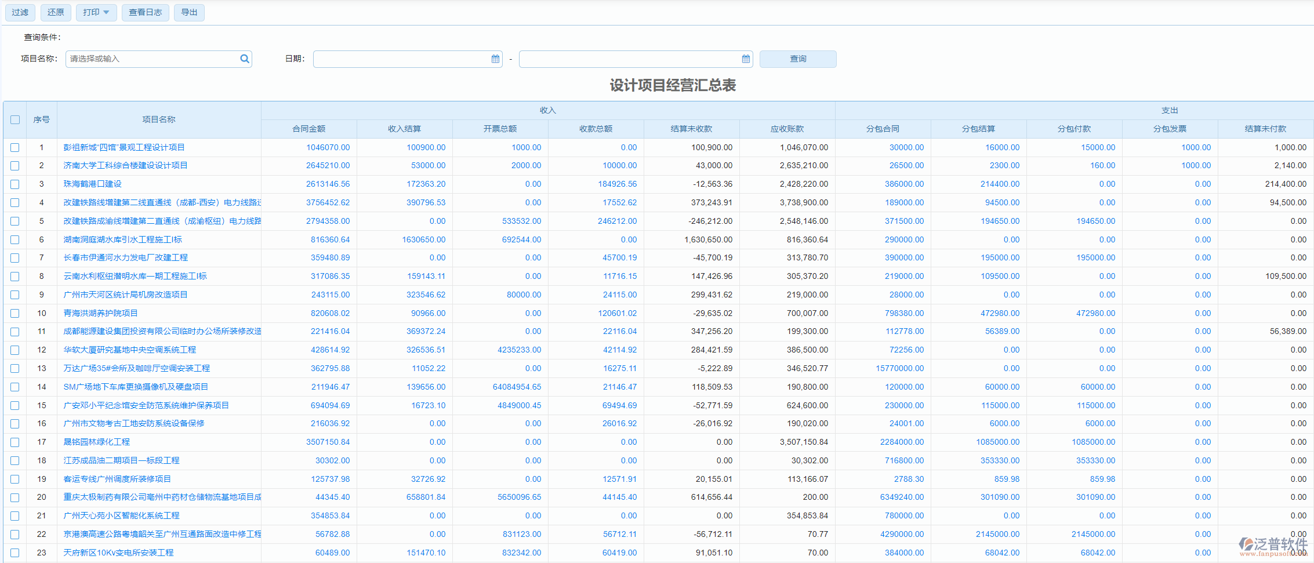Open the end date calendar icon
This screenshot has height=563, width=1314.
(x=746, y=59)
